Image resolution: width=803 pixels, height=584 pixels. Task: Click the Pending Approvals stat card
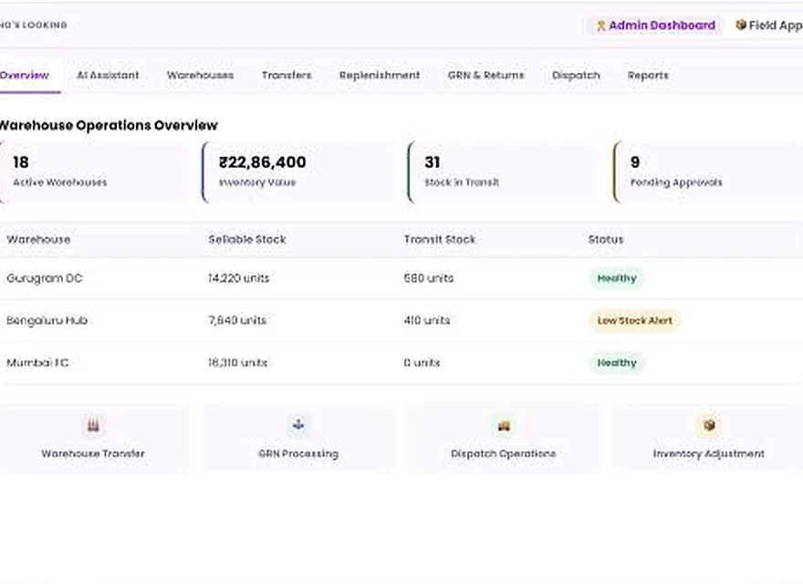click(x=709, y=172)
